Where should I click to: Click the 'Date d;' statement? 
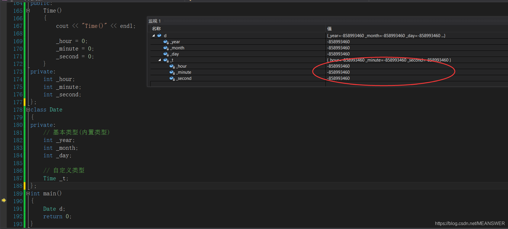[x=54, y=209]
